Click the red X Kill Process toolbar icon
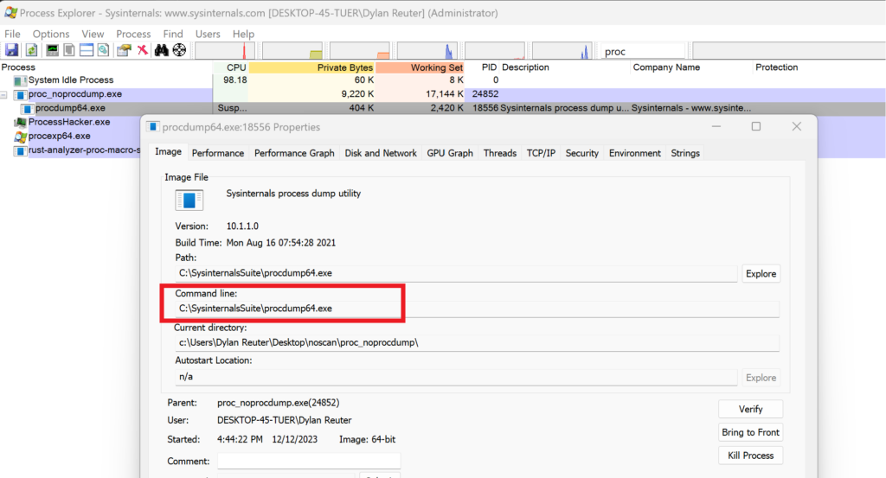This screenshot has width=886, height=478. [x=142, y=50]
